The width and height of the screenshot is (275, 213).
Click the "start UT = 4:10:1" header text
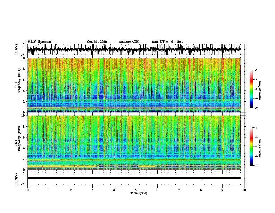168,42
